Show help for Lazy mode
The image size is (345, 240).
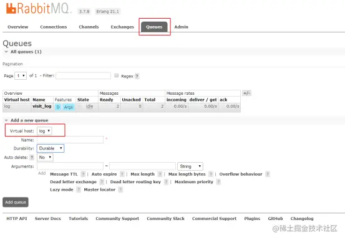pyautogui.click(x=79, y=190)
